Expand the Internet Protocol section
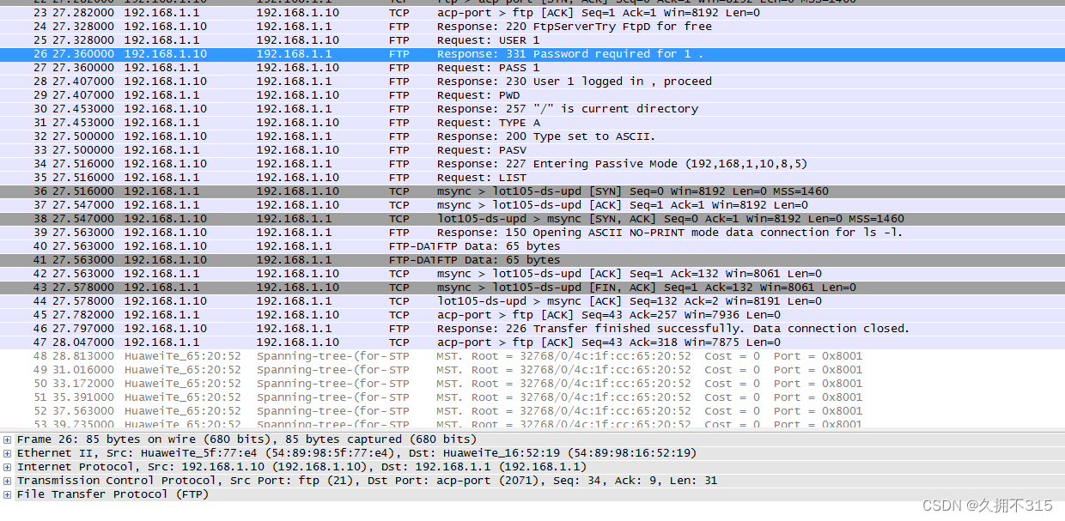The height and width of the screenshot is (521, 1065). coord(7,466)
